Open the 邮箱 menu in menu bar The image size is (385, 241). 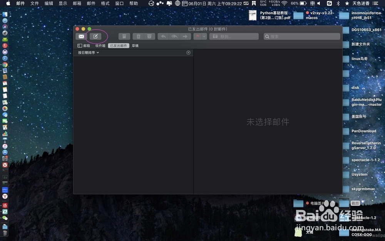click(77, 3)
